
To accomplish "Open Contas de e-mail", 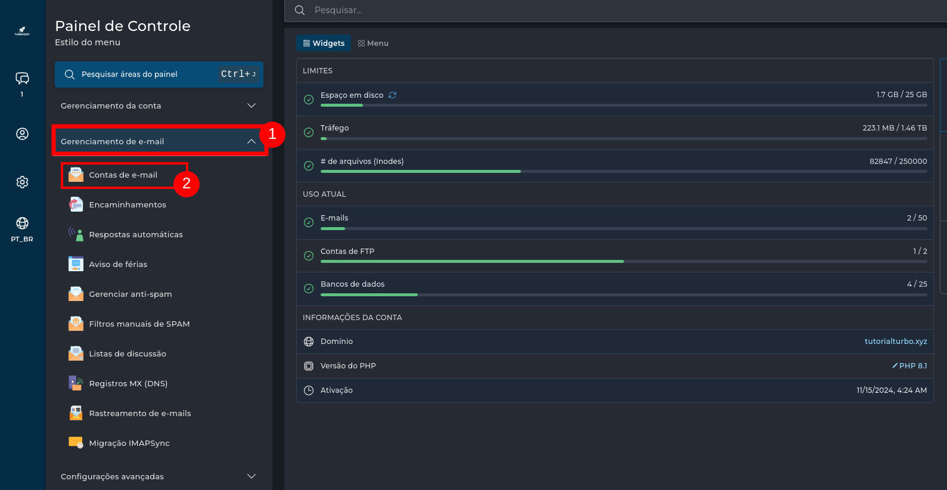I will [x=123, y=175].
